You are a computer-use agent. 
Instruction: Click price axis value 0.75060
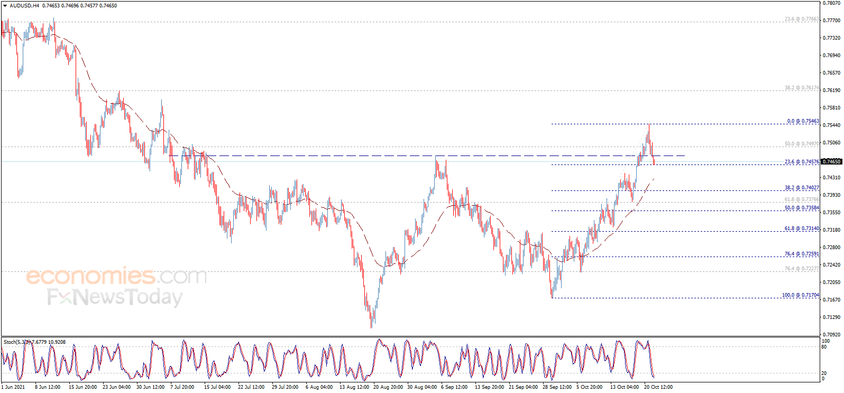[x=832, y=143]
